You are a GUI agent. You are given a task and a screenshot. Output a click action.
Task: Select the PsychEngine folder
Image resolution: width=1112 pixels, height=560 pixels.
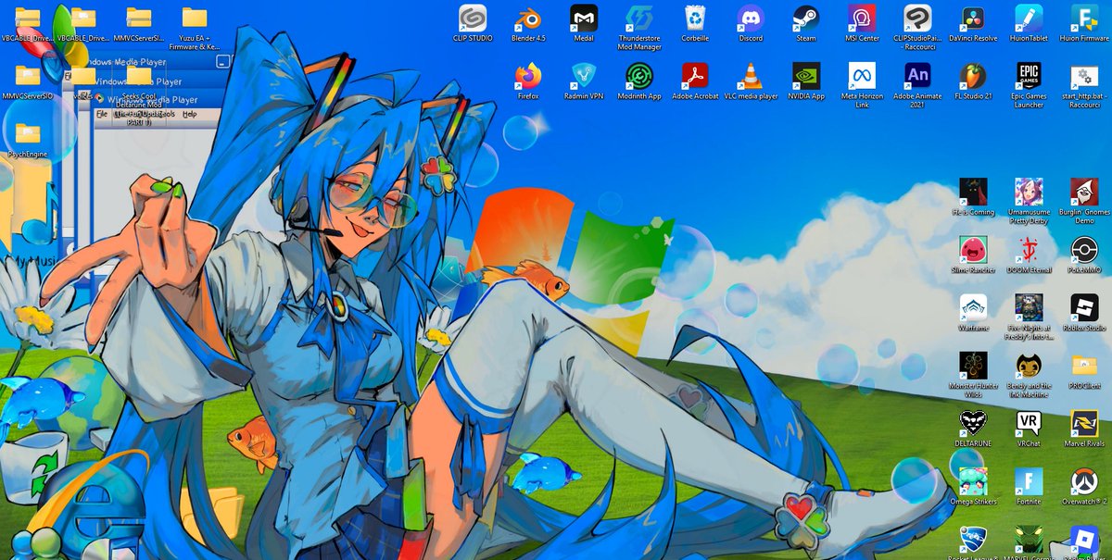(28, 134)
